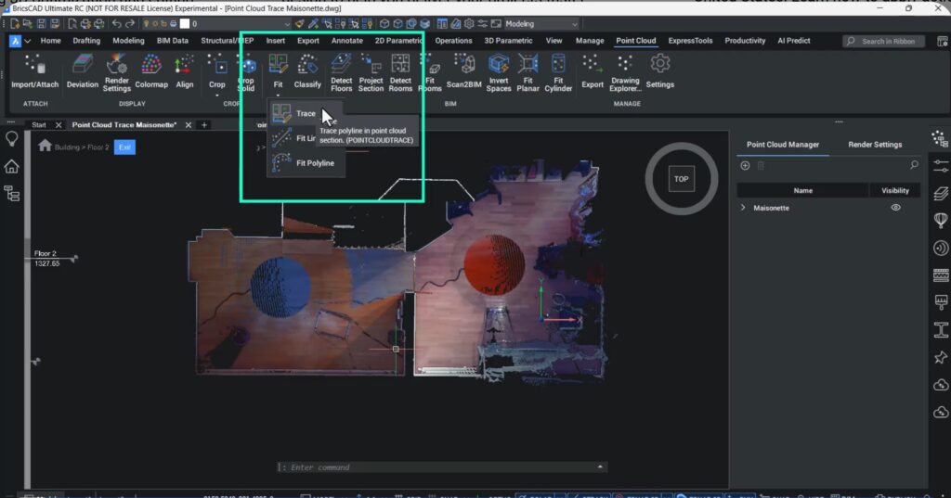
Task: Open the structure tree icon in left sidebar
Action: 11,194
